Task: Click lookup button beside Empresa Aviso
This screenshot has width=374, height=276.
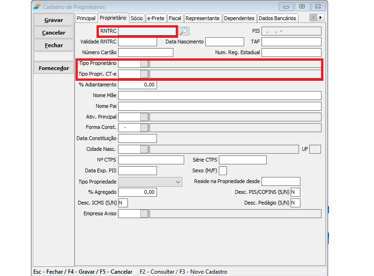Action: click(x=144, y=214)
